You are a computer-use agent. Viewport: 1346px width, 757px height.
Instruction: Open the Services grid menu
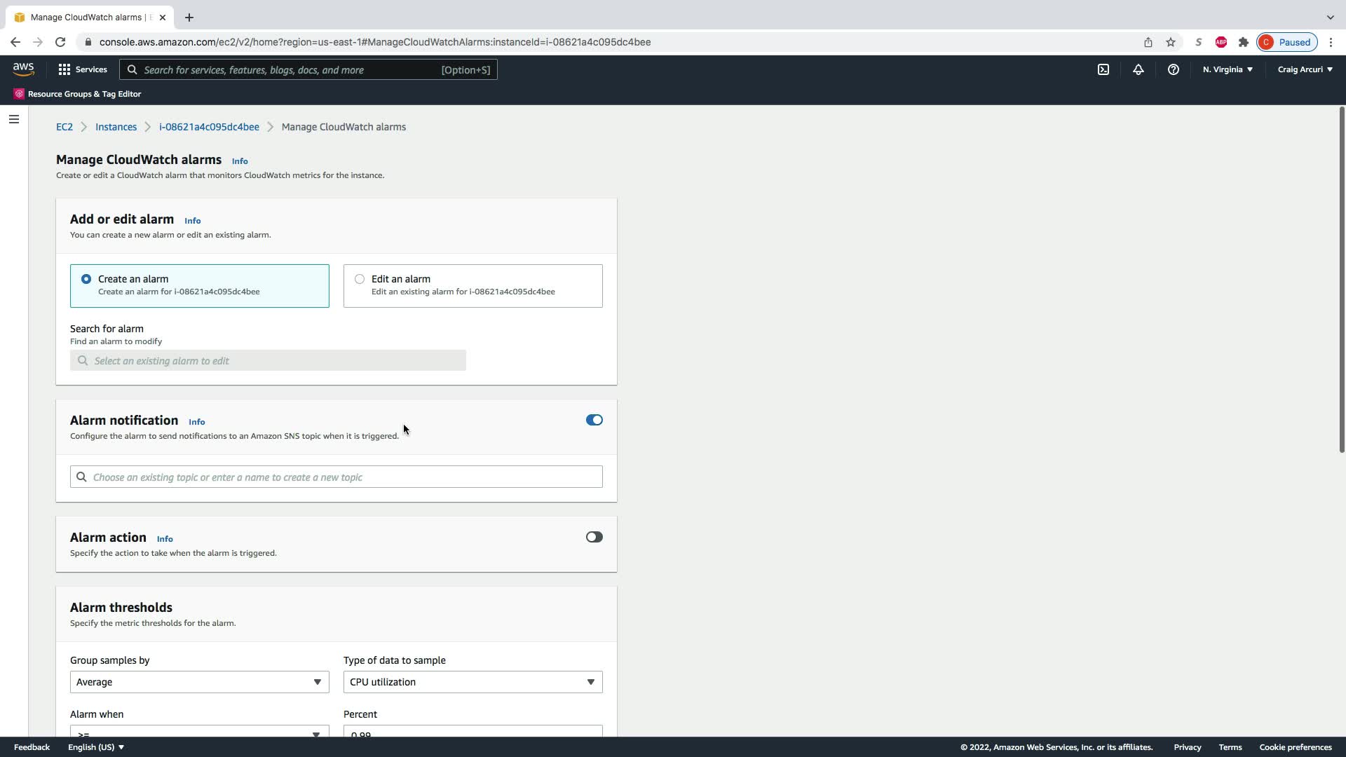(83, 69)
